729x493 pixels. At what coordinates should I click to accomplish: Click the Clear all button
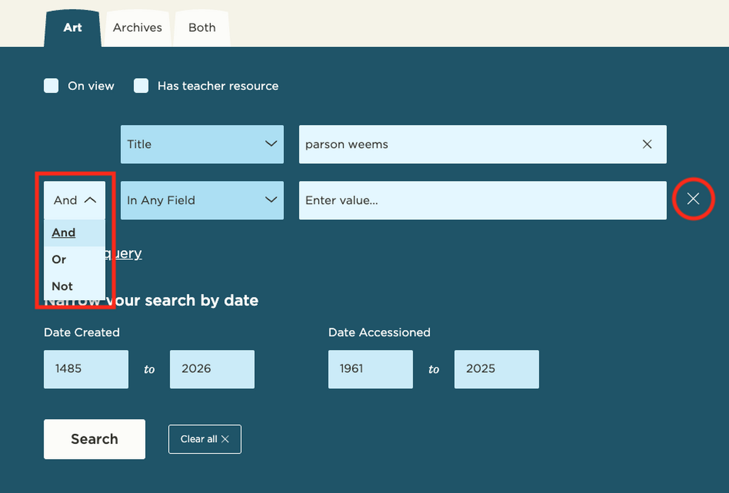(205, 439)
